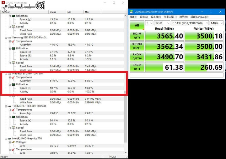
Task: Click the TOPMORE Temperatures thermometer icon
Action: pyautogui.click(x=13, y=110)
